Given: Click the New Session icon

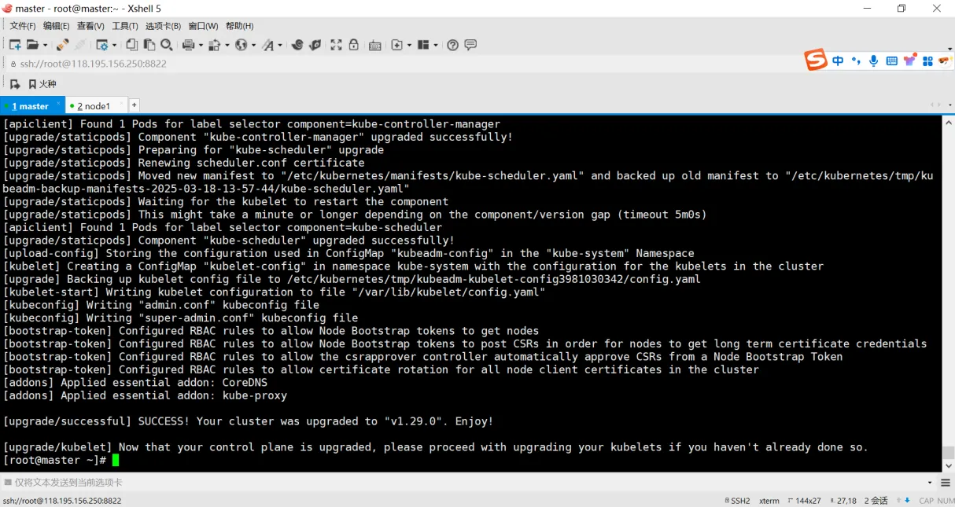Looking at the screenshot, I should (x=15, y=45).
